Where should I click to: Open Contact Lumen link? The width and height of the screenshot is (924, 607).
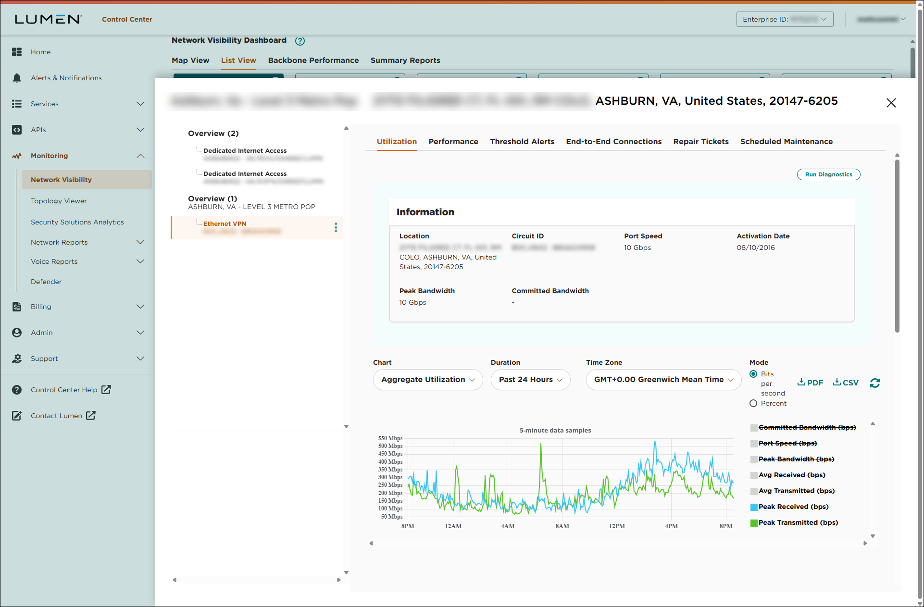tap(56, 415)
